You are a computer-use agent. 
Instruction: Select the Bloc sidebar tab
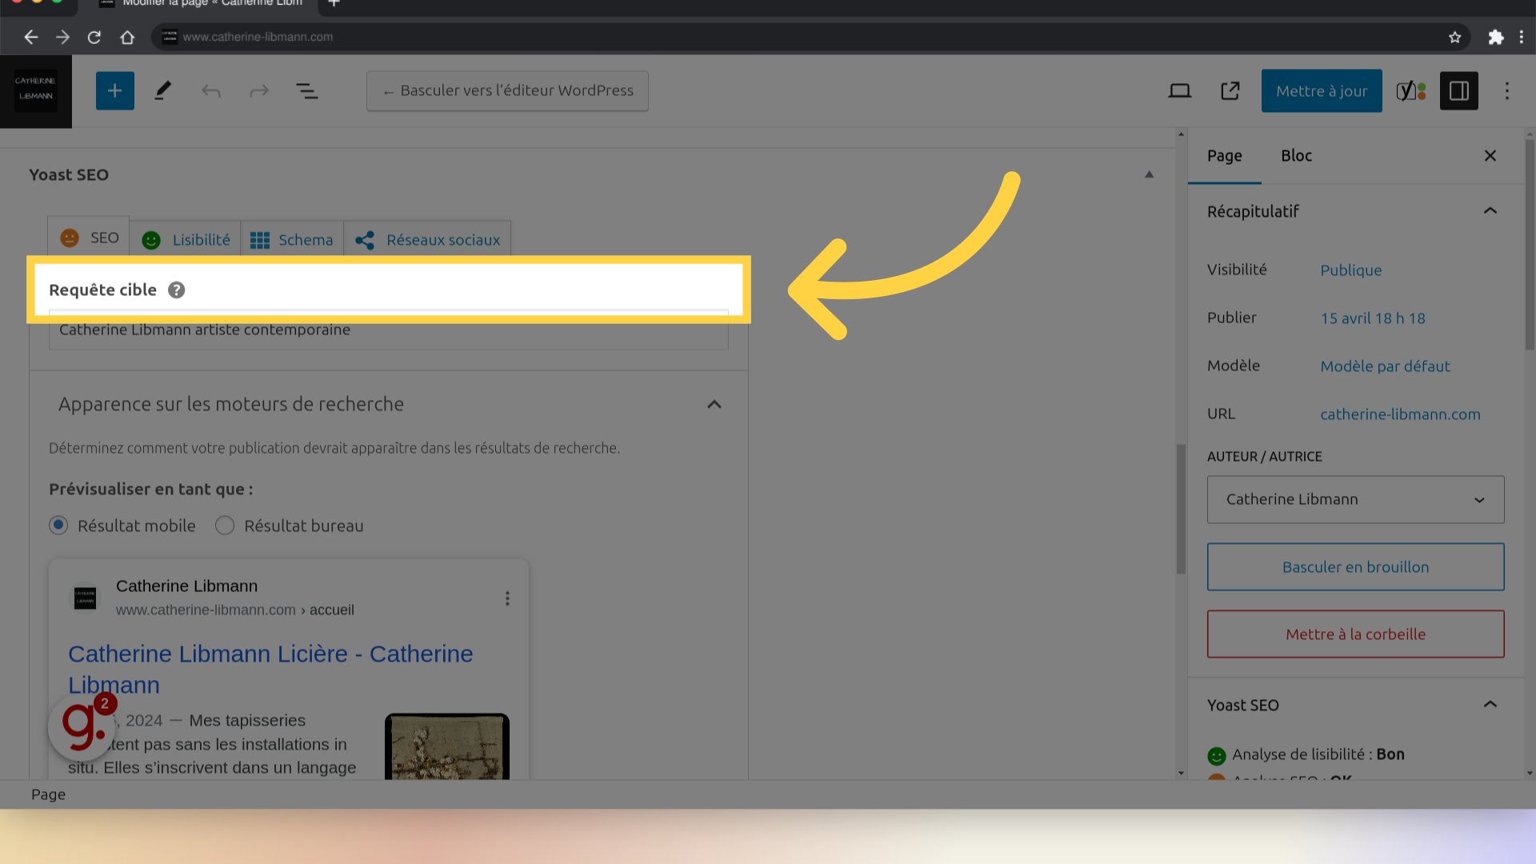[1297, 156]
